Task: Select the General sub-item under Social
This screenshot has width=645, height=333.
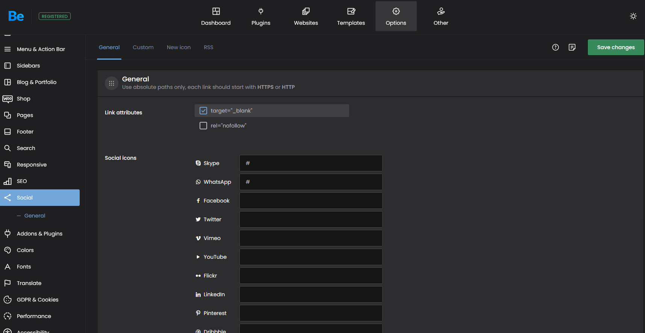Action: pos(35,216)
